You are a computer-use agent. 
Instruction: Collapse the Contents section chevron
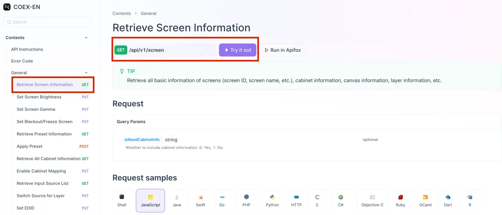click(86, 38)
